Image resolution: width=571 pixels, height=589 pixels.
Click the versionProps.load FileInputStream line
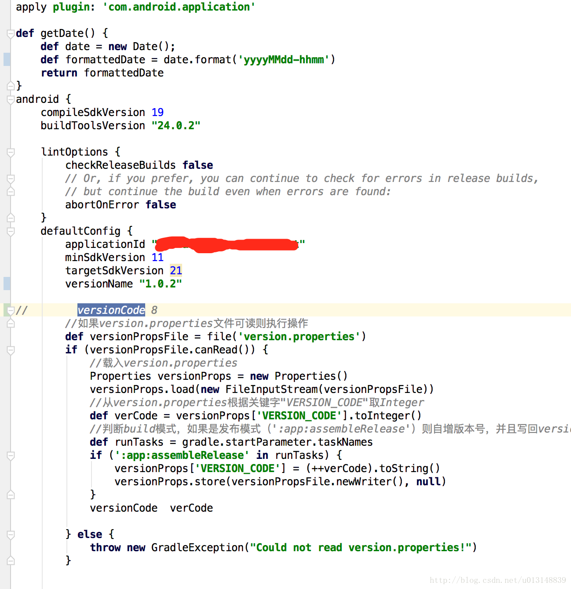pos(262,389)
